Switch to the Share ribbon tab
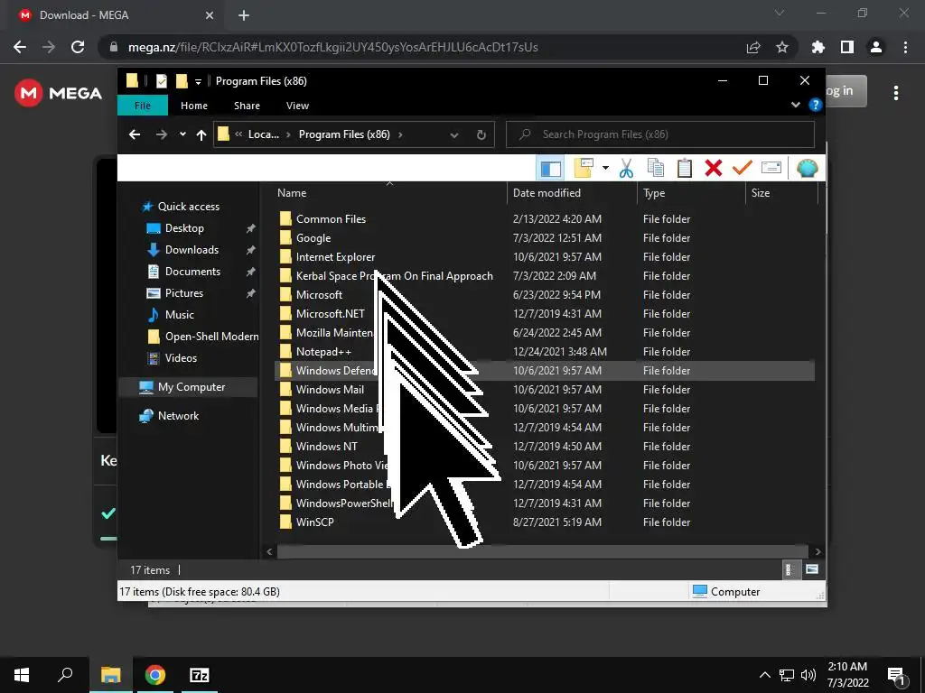Image resolution: width=925 pixels, height=693 pixels. [247, 106]
